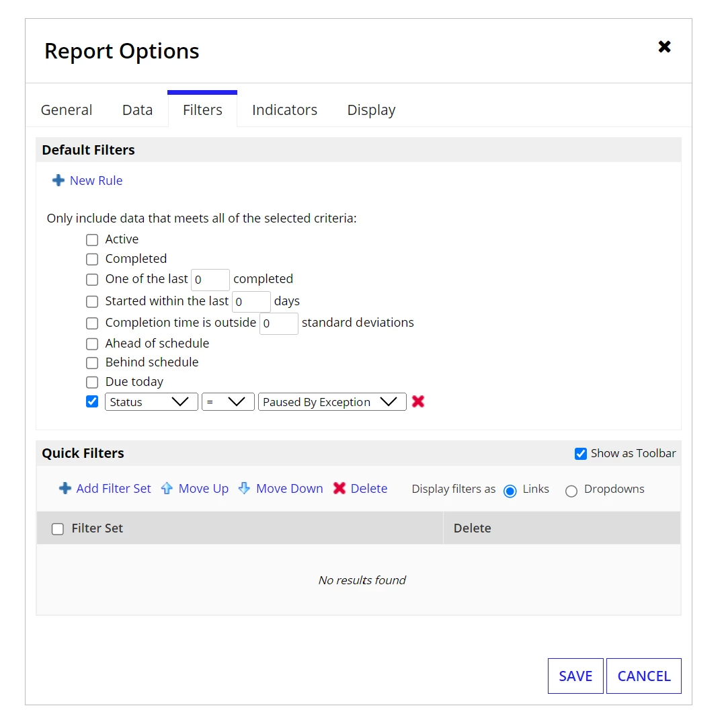Select all with Filter Set header checkbox
The width and height of the screenshot is (724, 714).
coord(58,529)
